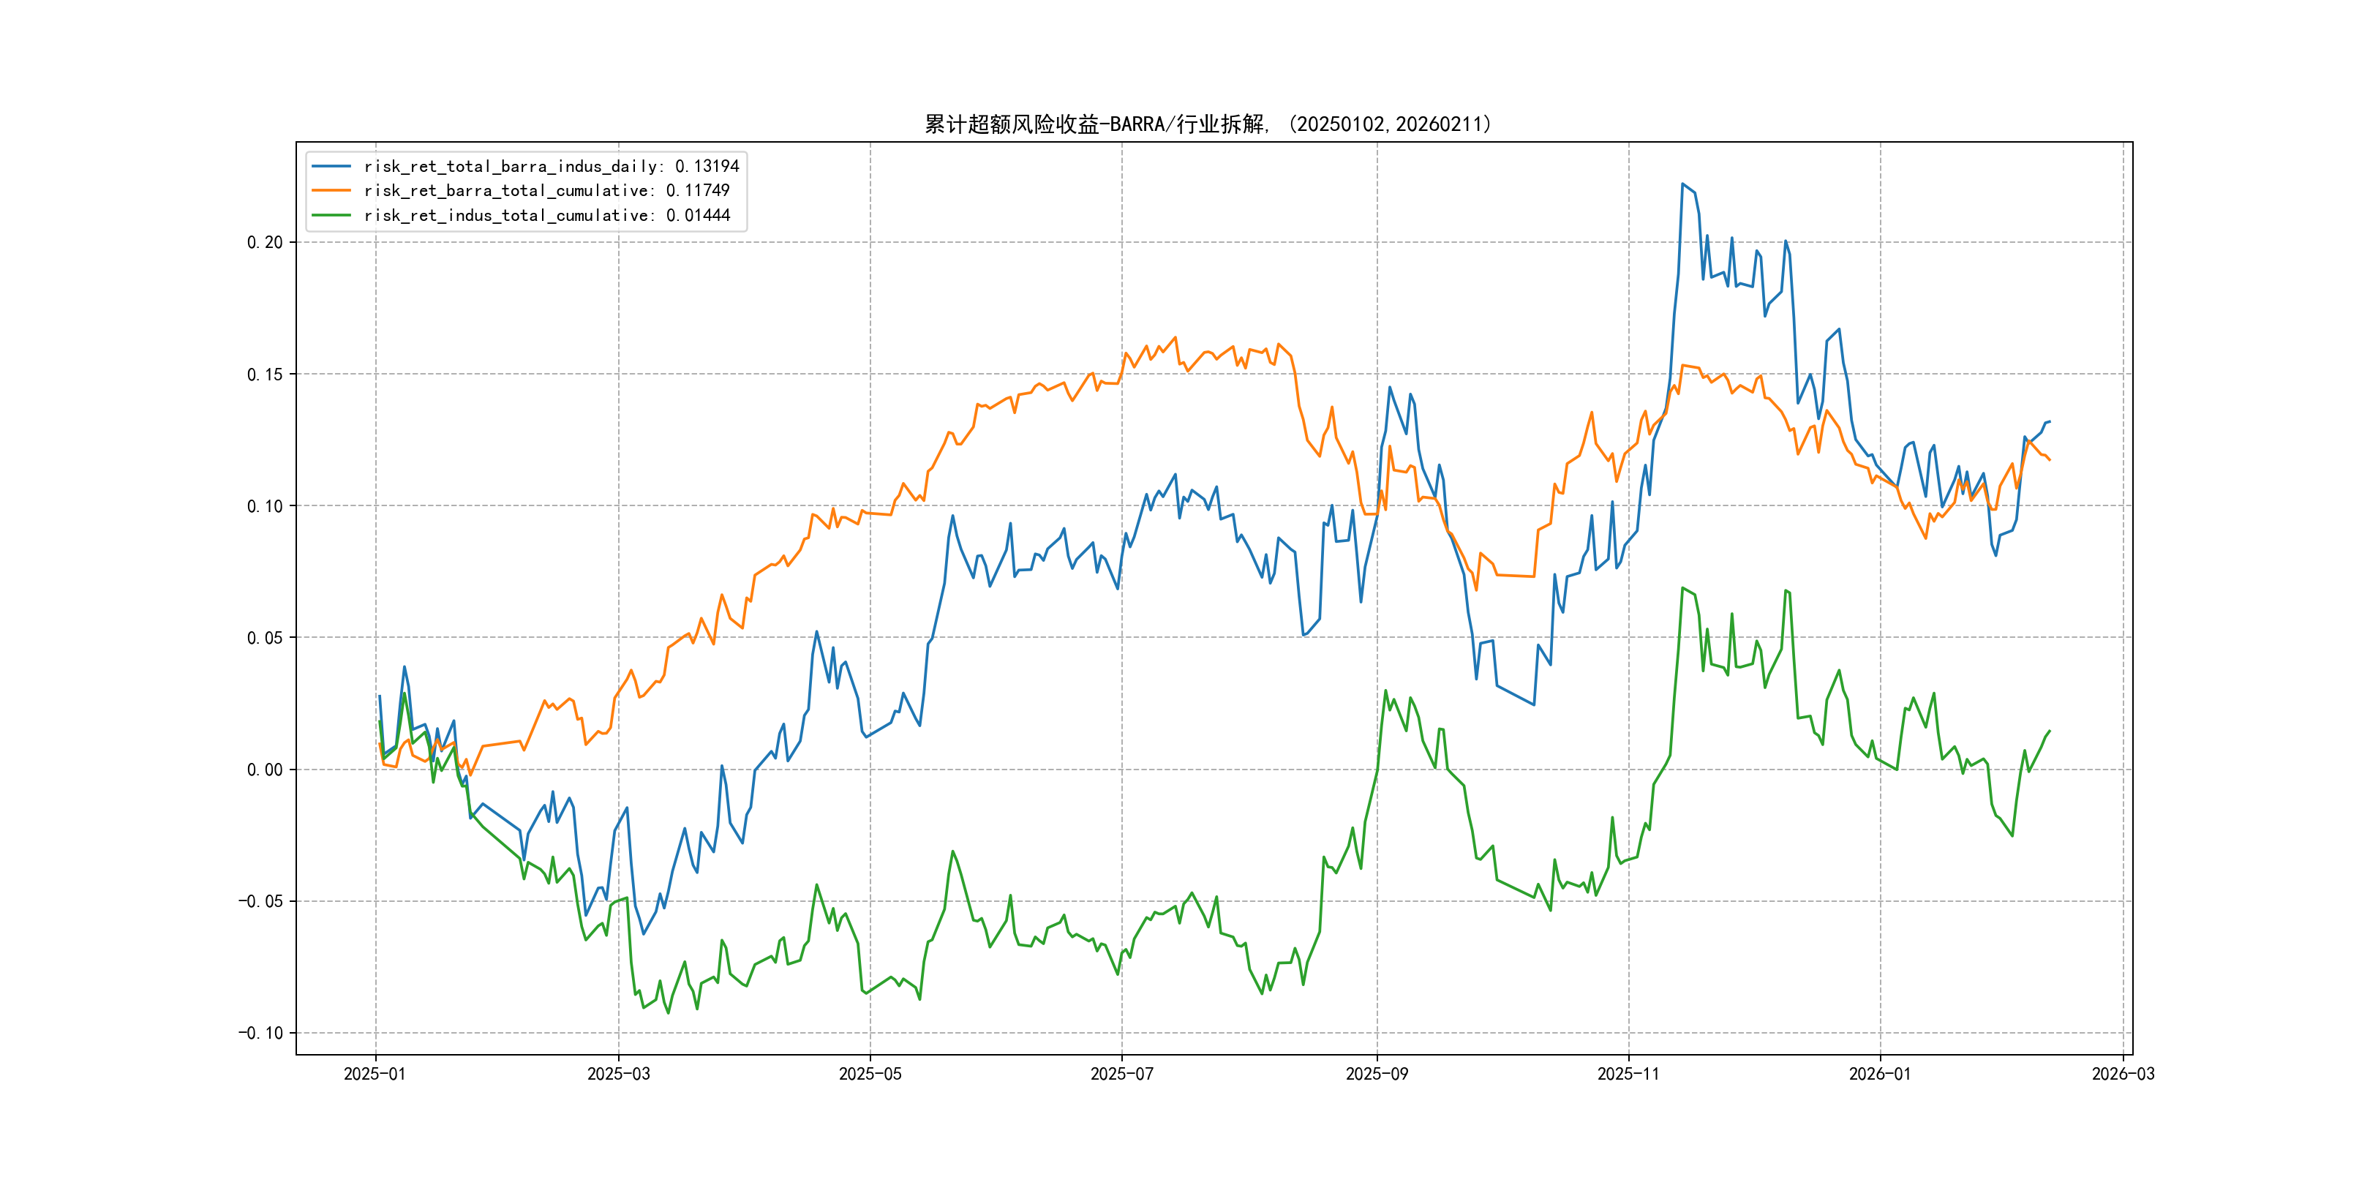Click the blue legend line sample
Screen dimensions: 2370x1185
coord(331,167)
